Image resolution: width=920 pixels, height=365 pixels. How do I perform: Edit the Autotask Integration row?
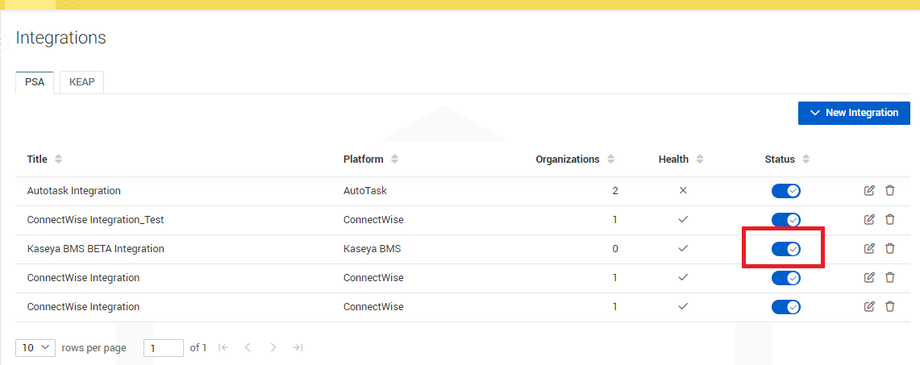pyautogui.click(x=869, y=191)
